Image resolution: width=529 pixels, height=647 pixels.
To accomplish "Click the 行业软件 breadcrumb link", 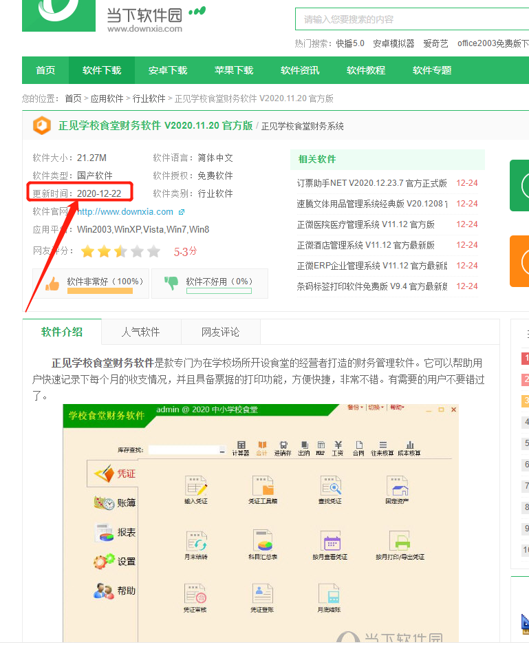I will [x=149, y=98].
